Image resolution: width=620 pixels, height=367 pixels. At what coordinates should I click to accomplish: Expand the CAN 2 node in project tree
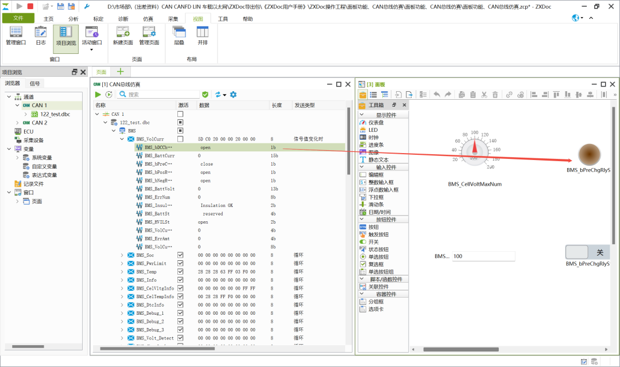17,123
